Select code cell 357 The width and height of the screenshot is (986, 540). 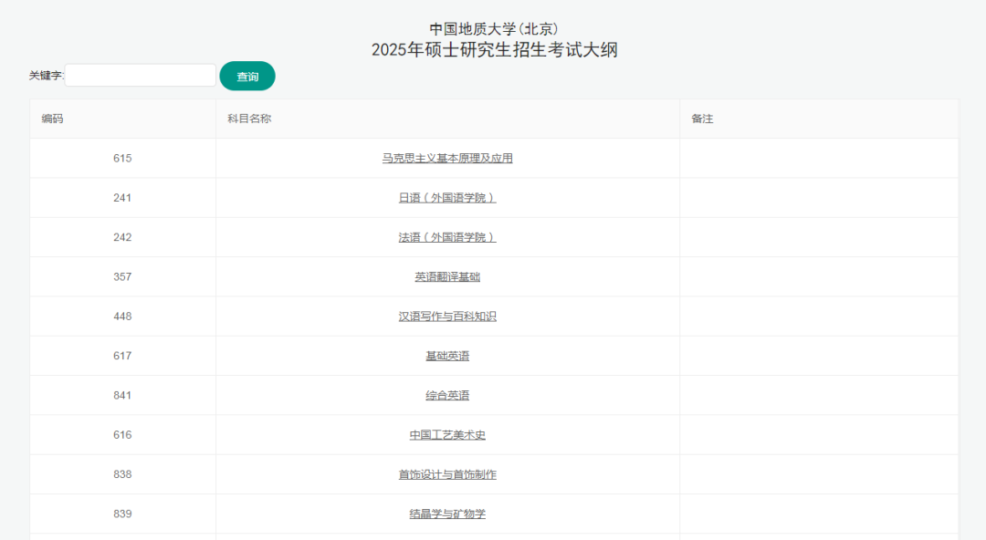click(122, 277)
